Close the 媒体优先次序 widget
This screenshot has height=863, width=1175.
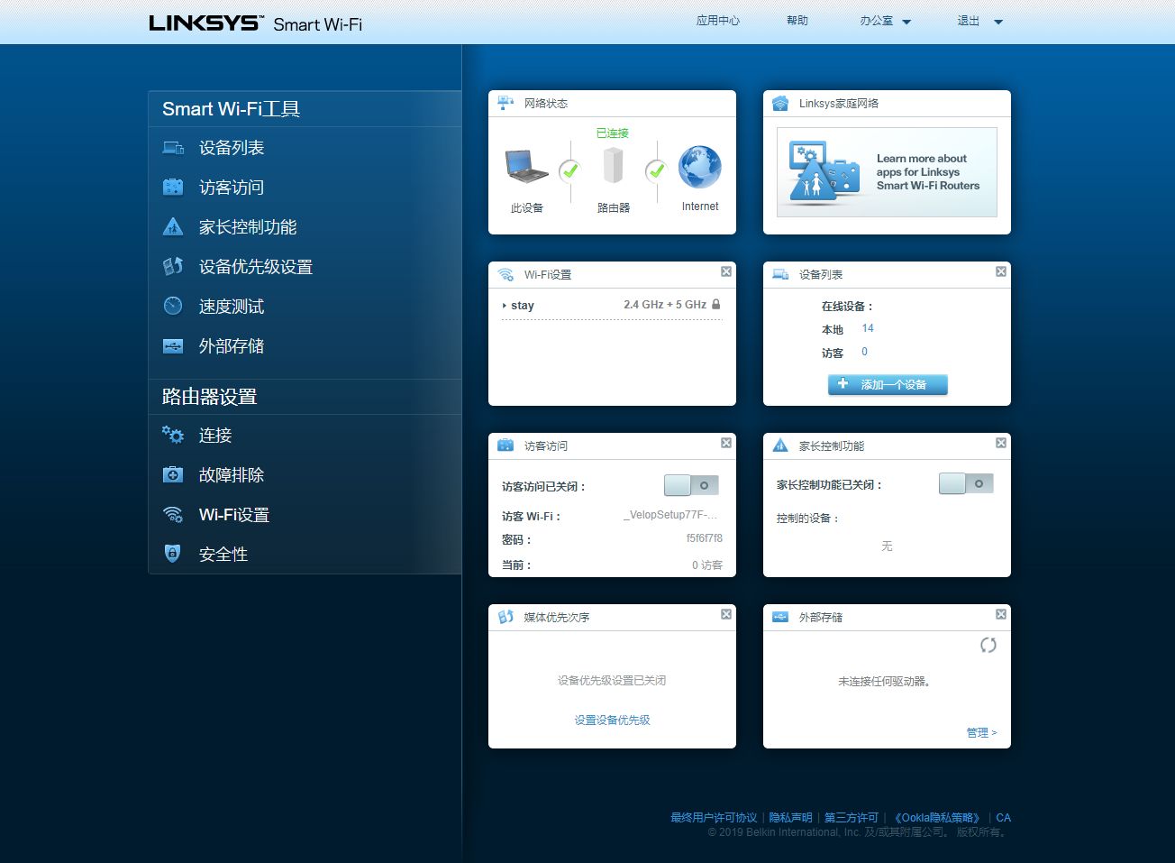coord(726,614)
